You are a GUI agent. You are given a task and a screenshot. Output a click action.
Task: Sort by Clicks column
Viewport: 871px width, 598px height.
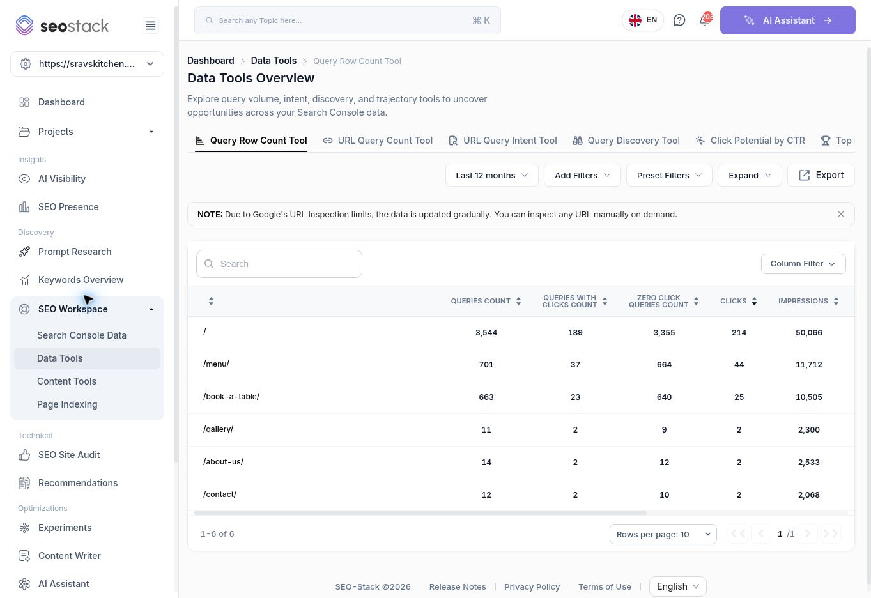(754, 301)
